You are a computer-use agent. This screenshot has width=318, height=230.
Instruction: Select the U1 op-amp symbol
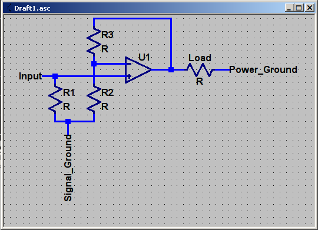coord(138,70)
